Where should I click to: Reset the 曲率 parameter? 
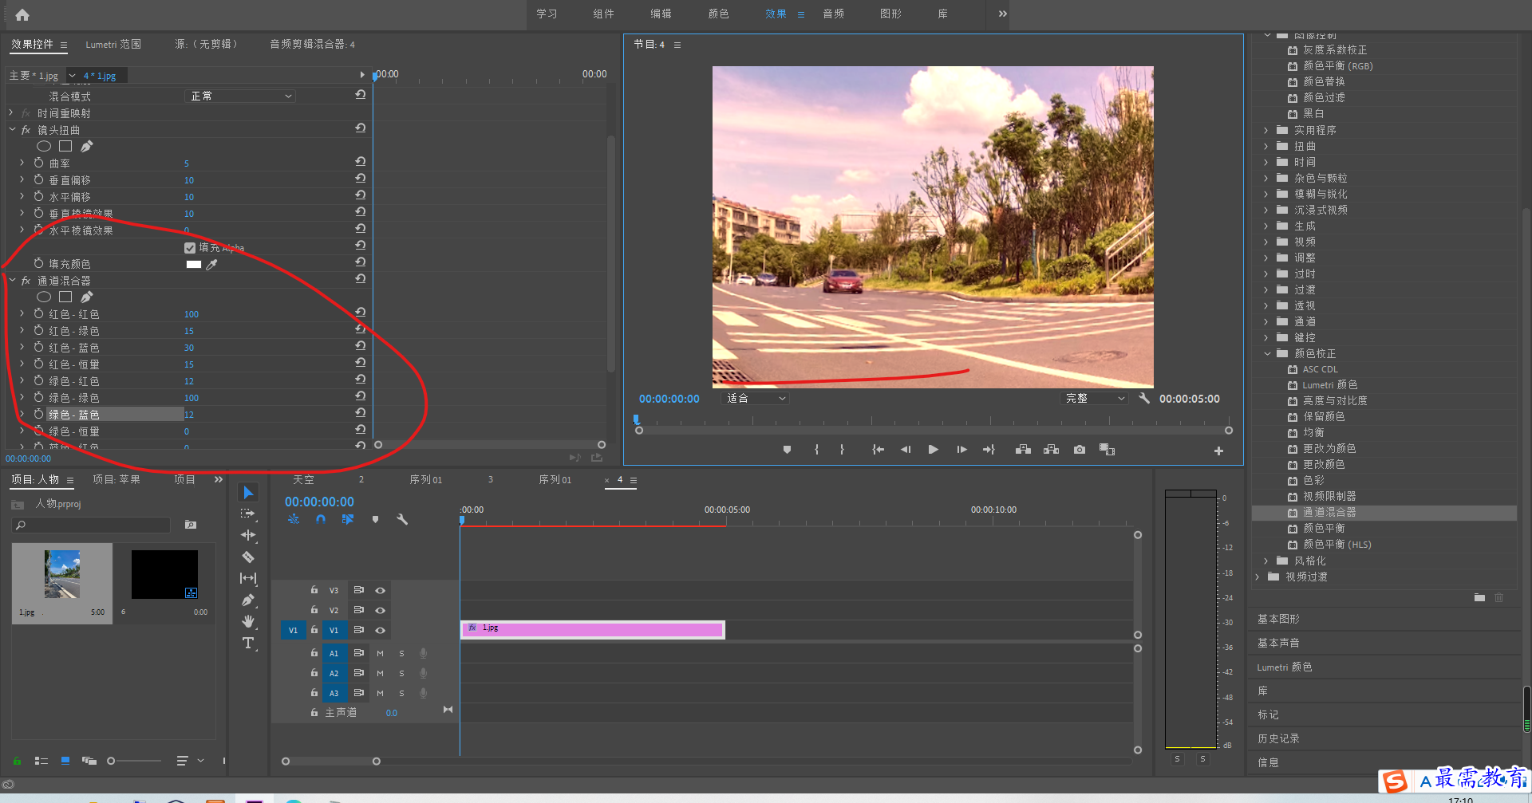[x=360, y=162]
